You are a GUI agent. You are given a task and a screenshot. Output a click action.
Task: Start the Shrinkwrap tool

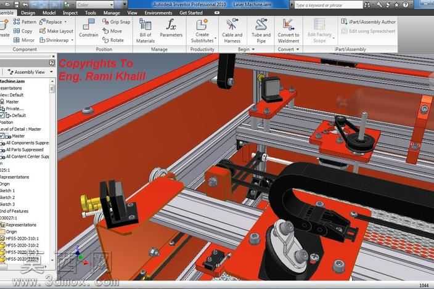(x=54, y=40)
